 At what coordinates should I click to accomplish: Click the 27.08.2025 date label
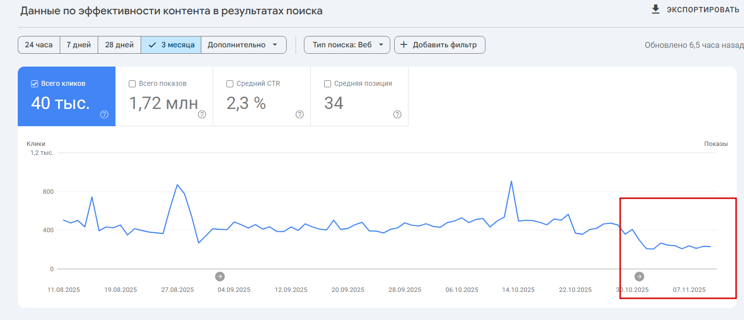pyautogui.click(x=178, y=290)
